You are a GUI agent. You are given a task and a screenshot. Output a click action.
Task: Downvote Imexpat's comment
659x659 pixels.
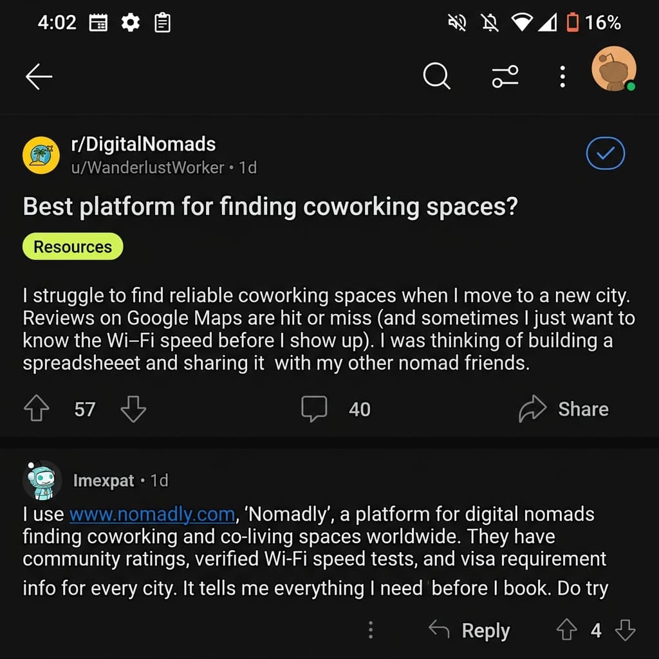[622, 631]
